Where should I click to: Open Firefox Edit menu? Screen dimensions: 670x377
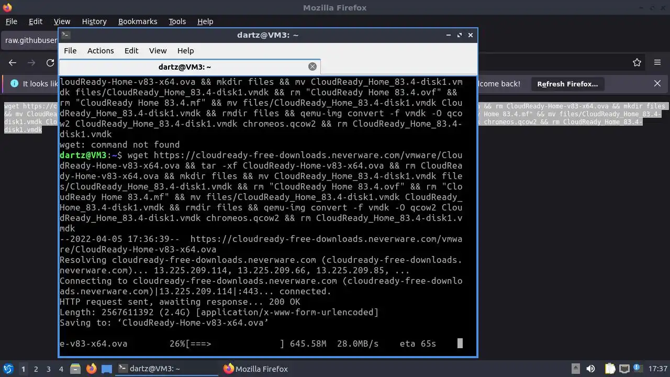click(x=36, y=21)
